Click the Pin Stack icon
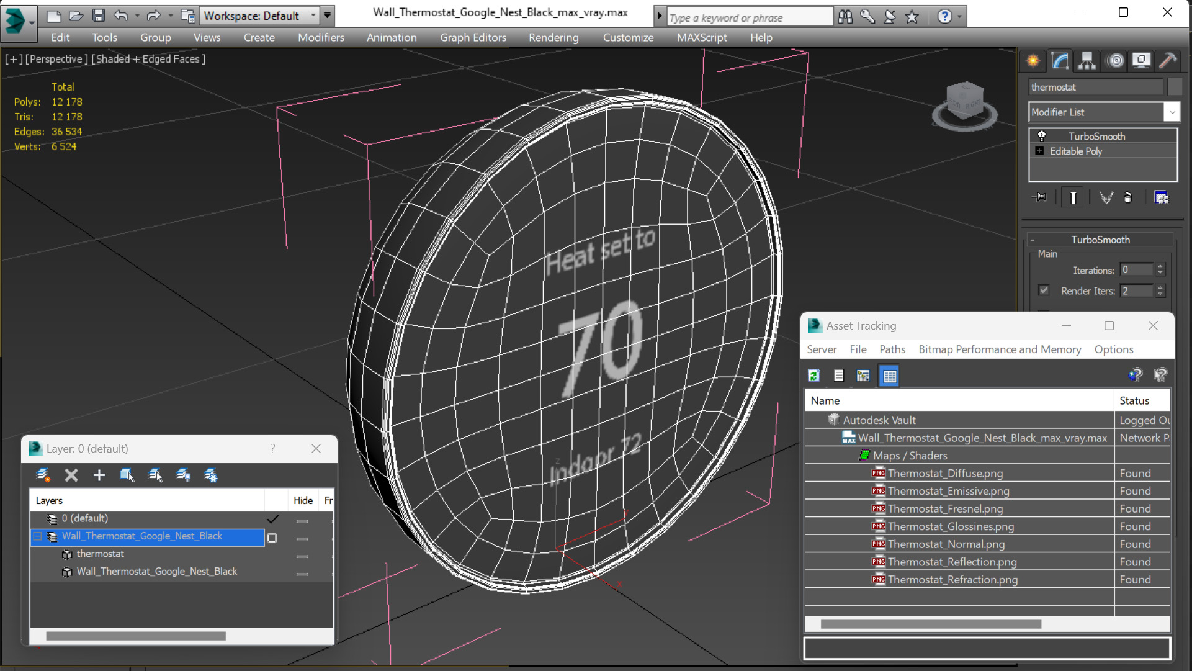1192x671 pixels. [1040, 197]
